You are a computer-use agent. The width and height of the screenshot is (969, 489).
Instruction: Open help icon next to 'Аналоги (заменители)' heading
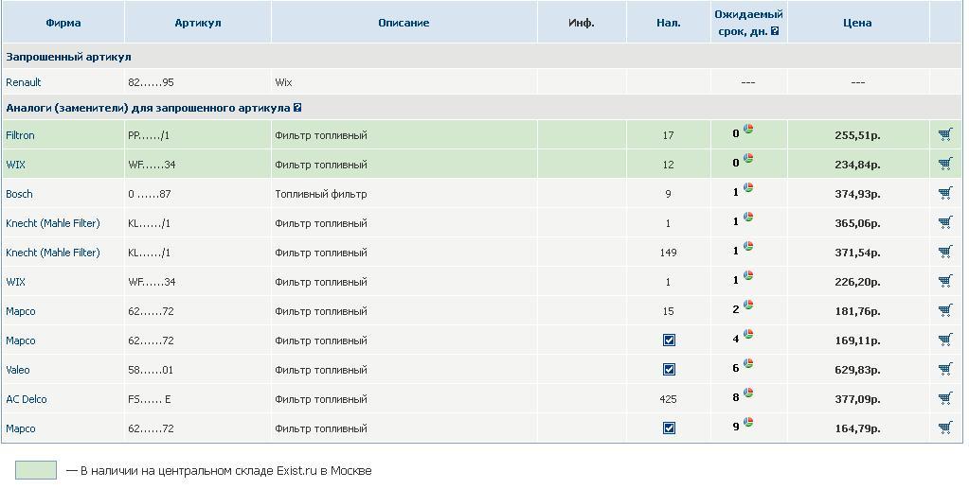[297, 108]
